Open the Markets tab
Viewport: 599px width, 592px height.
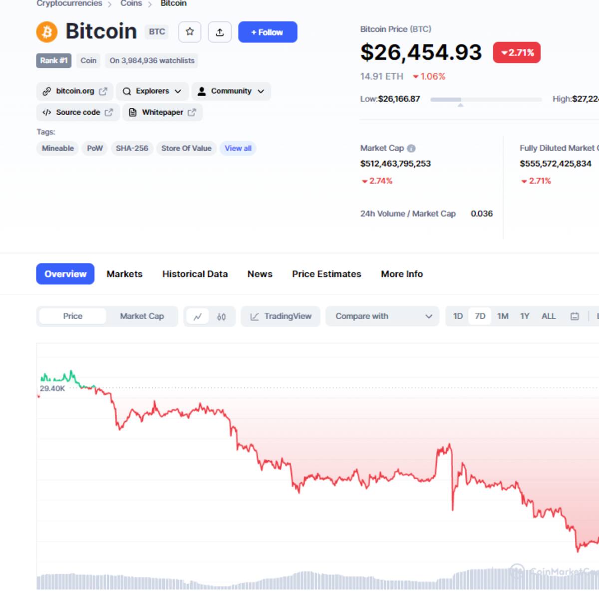124,274
